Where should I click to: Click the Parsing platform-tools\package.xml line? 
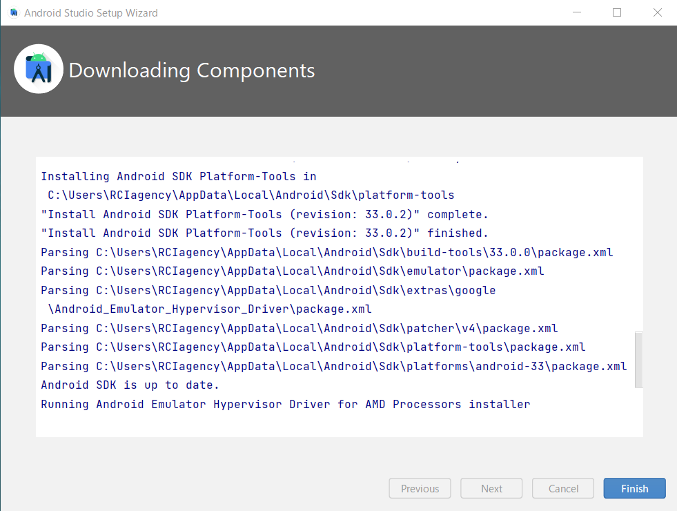coord(313,347)
